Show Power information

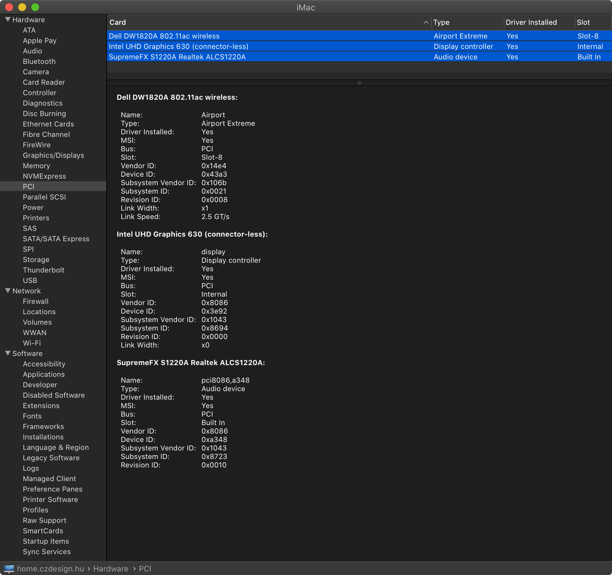coord(33,207)
